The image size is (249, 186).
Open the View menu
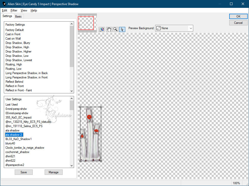click(24, 10)
